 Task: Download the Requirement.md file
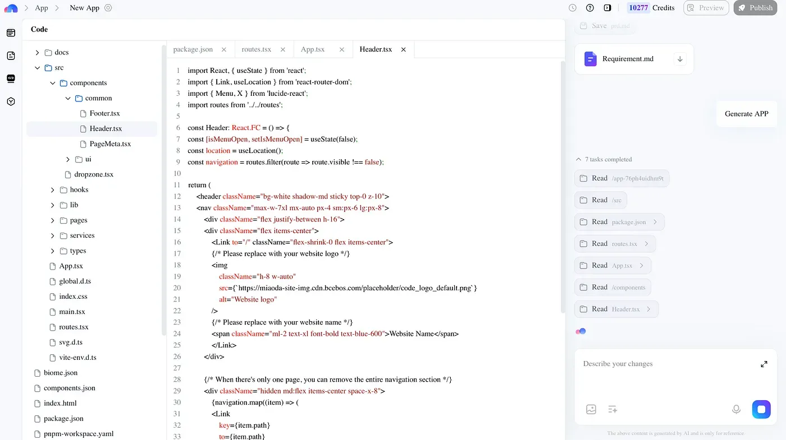pyautogui.click(x=680, y=59)
